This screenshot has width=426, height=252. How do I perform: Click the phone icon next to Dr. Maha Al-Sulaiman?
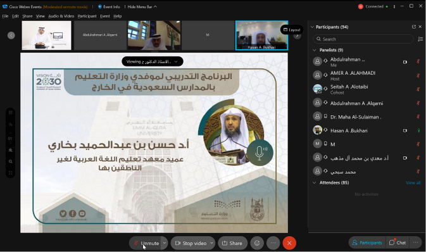click(325, 116)
